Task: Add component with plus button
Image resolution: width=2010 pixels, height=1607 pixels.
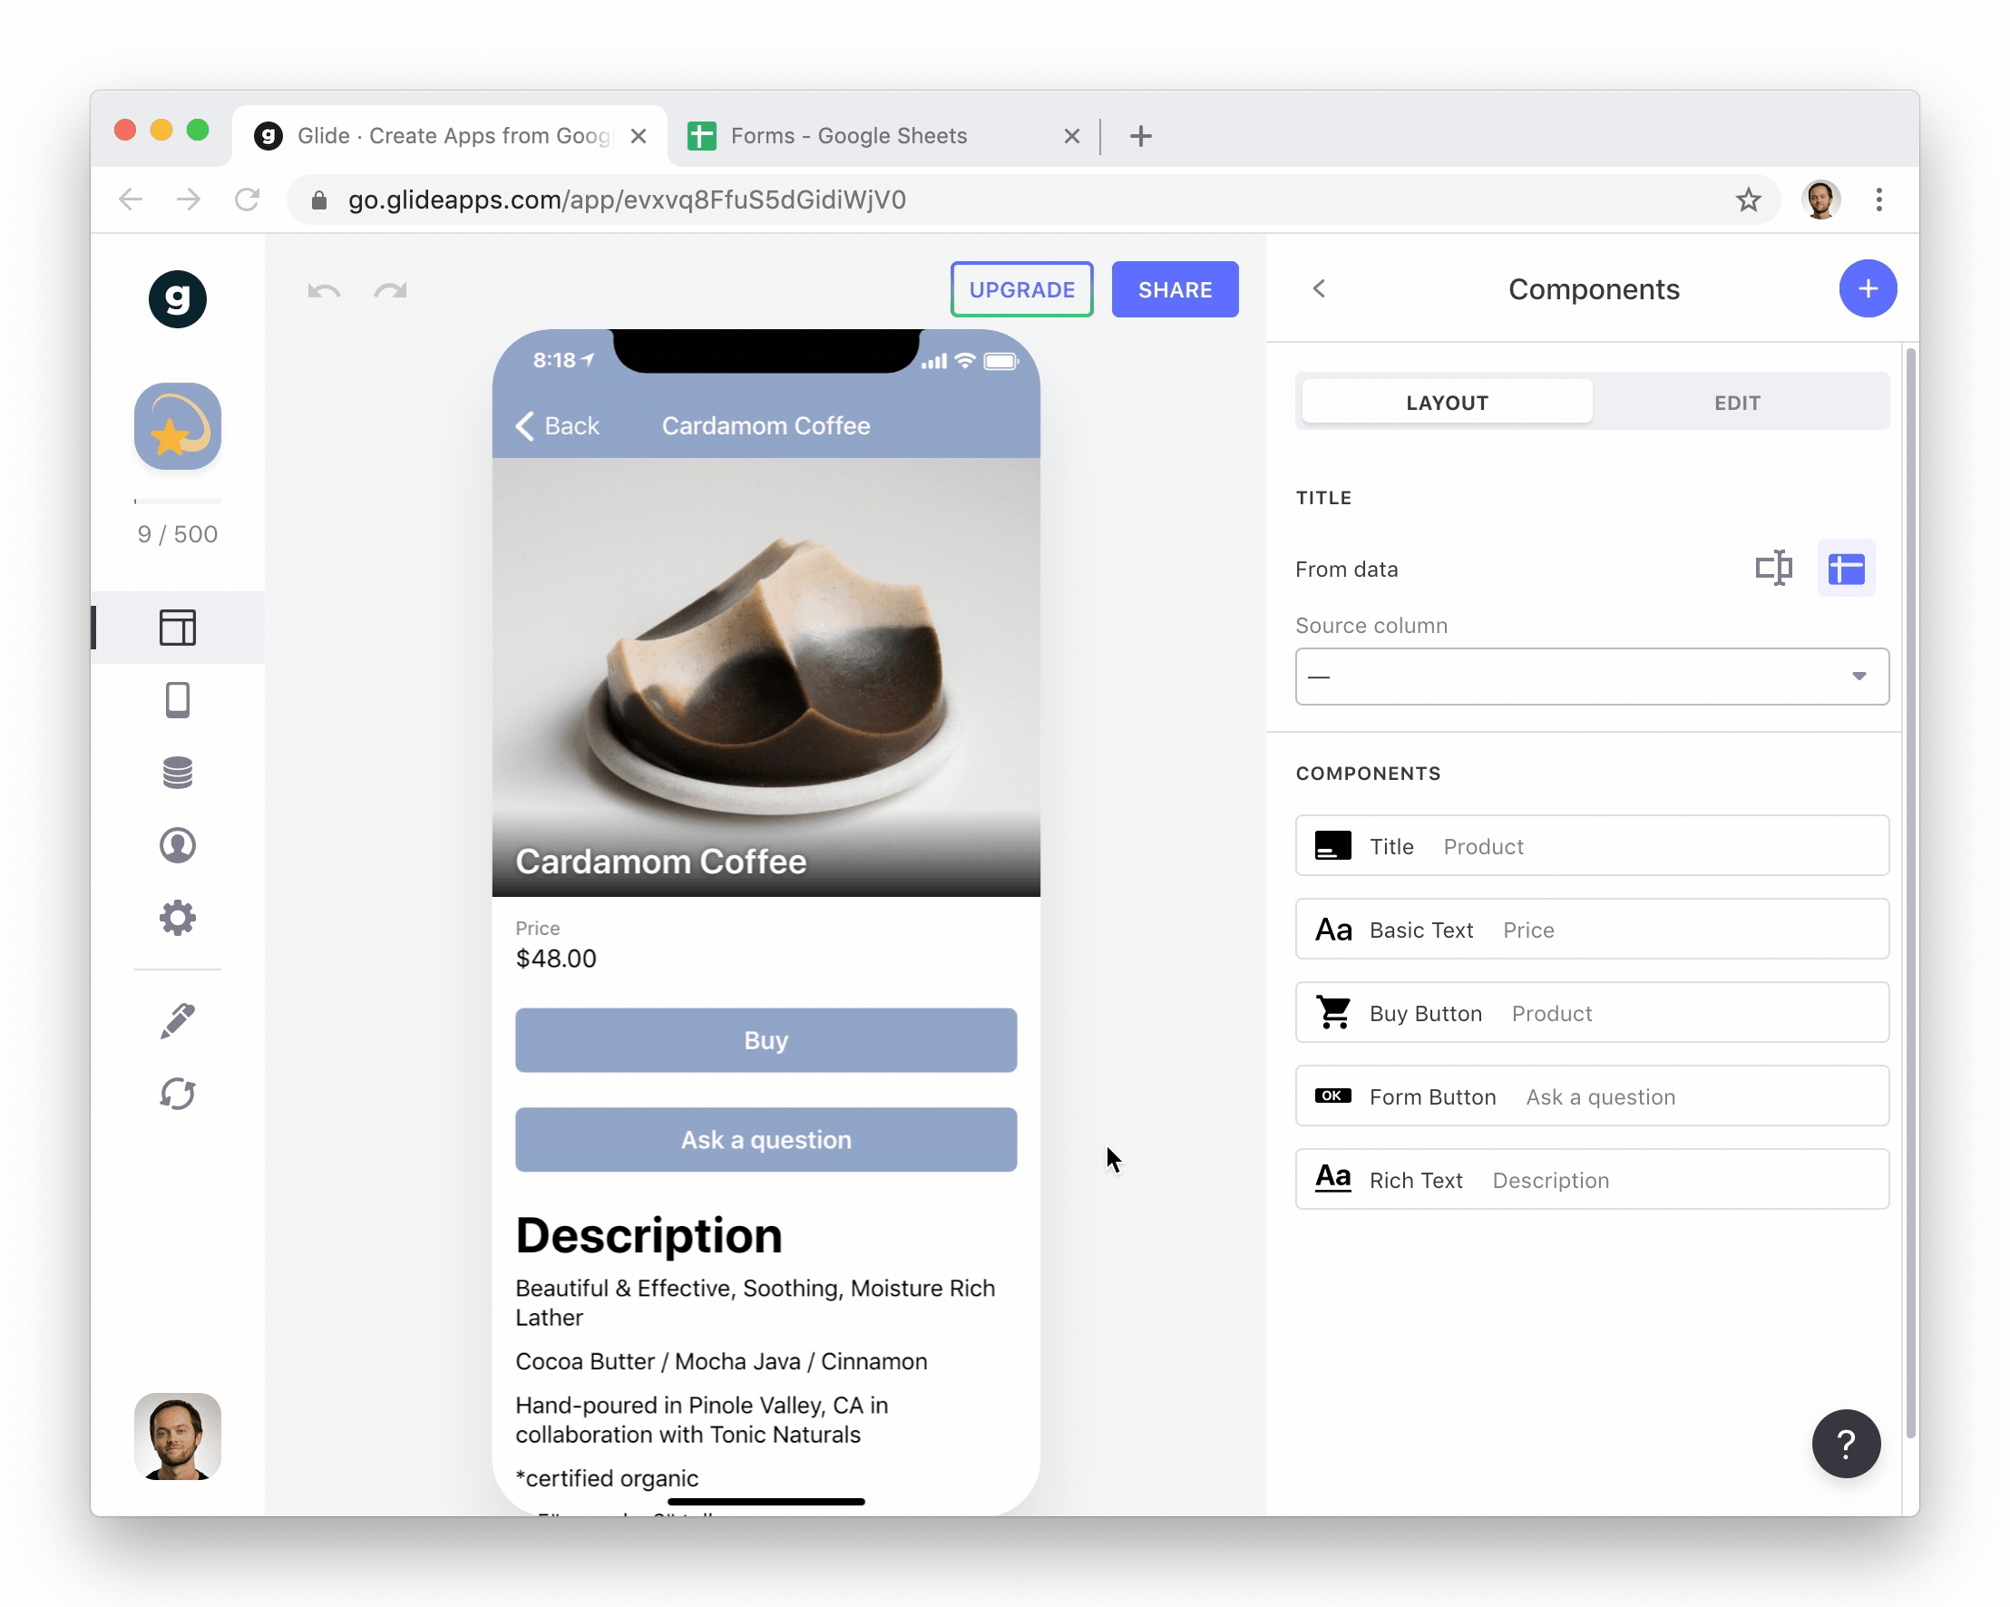Action: (x=1867, y=289)
